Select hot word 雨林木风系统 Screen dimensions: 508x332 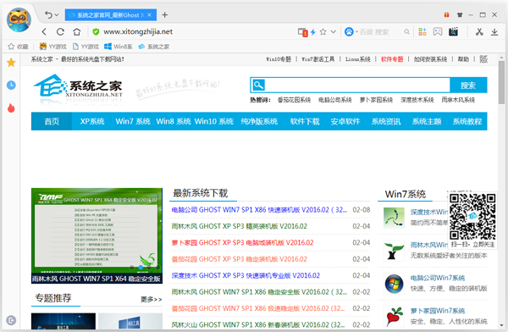458,100
